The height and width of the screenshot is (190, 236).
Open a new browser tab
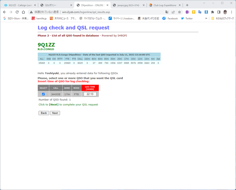point(187,5)
